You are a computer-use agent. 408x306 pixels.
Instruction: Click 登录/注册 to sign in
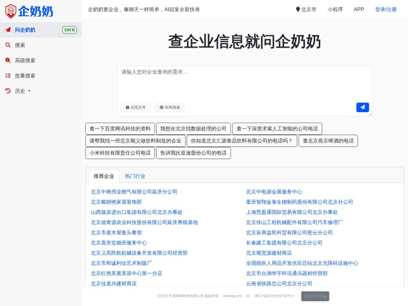(x=386, y=9)
